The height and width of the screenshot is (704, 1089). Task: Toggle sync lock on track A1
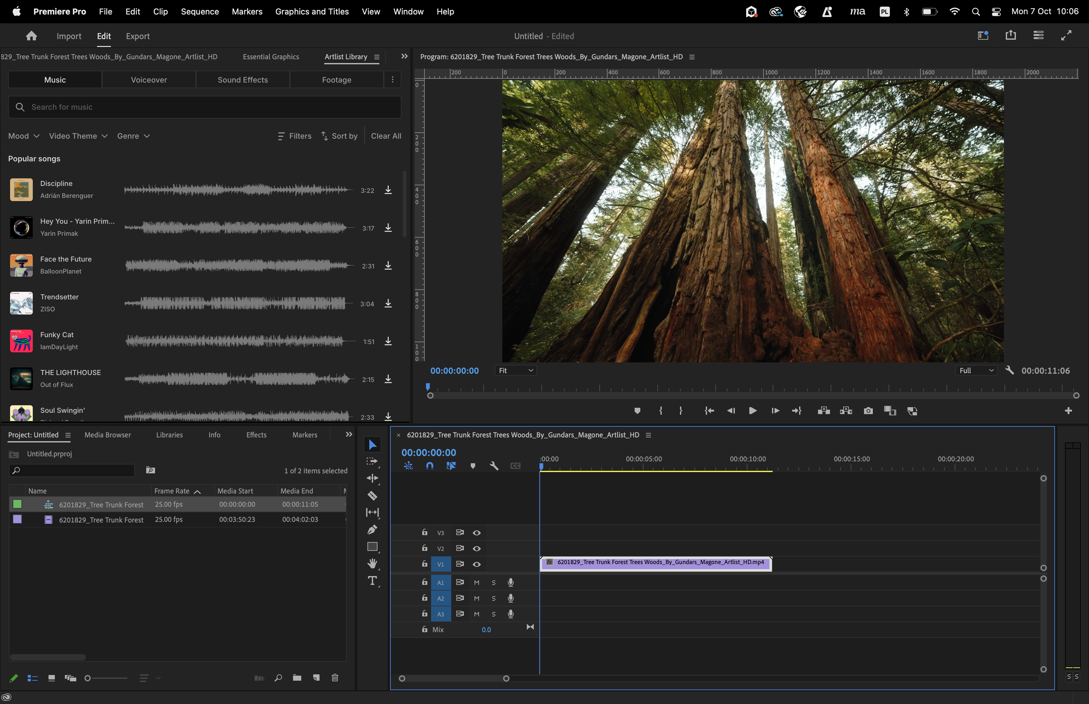point(460,582)
